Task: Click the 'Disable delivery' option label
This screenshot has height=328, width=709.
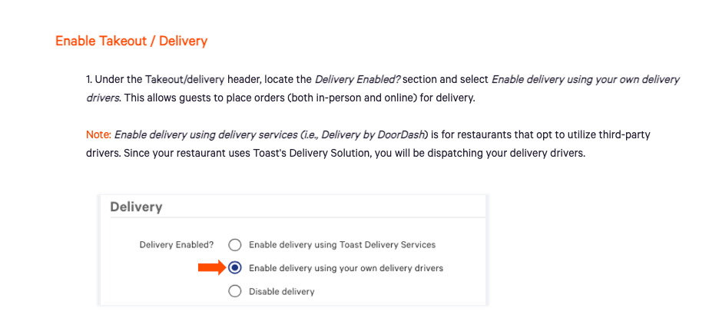Action: (x=281, y=291)
